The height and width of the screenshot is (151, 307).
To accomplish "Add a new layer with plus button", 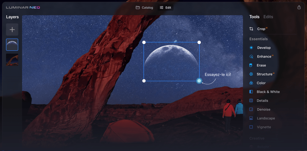I will (x=12, y=30).
